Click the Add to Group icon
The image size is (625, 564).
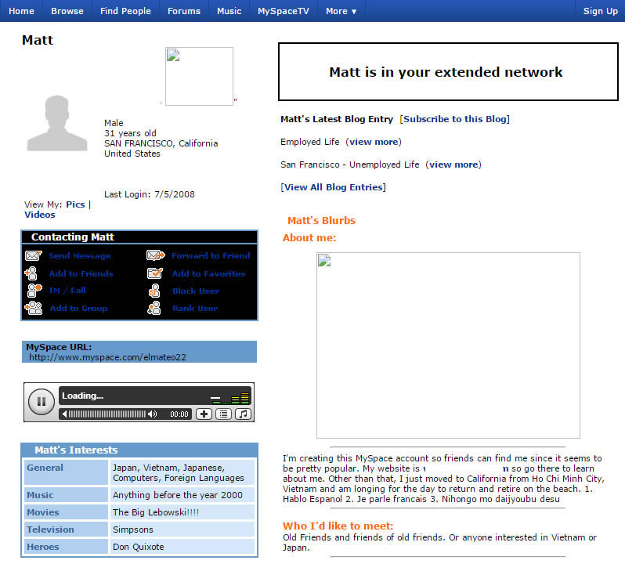34,308
